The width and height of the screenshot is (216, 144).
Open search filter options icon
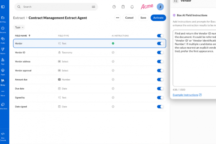[93, 7]
